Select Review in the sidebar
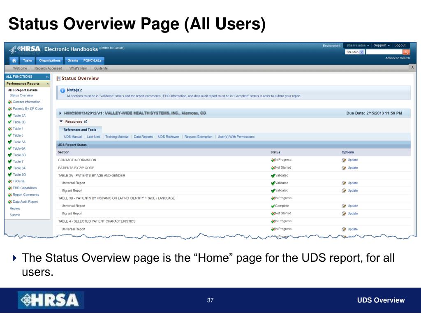421x316 pixels. click(15, 209)
